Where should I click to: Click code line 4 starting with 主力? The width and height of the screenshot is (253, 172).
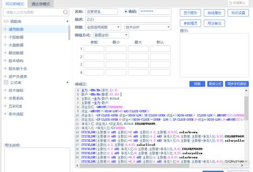[x=100, y=90]
